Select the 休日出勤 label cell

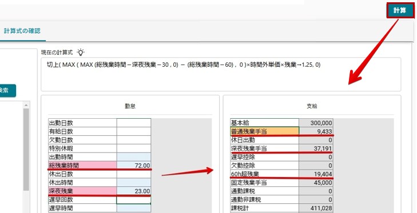(265, 140)
